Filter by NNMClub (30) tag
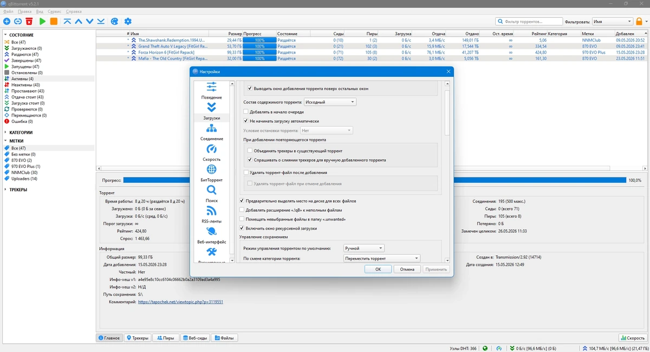Image resolution: width=650 pixels, height=352 pixels. [24, 172]
